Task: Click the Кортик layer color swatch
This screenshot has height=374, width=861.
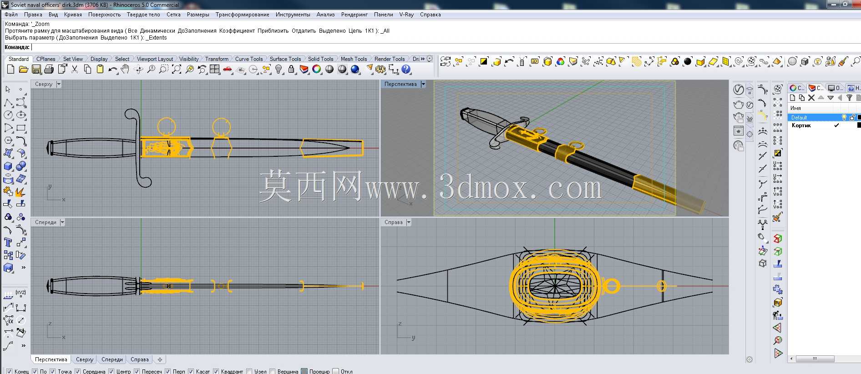Action: (859, 125)
